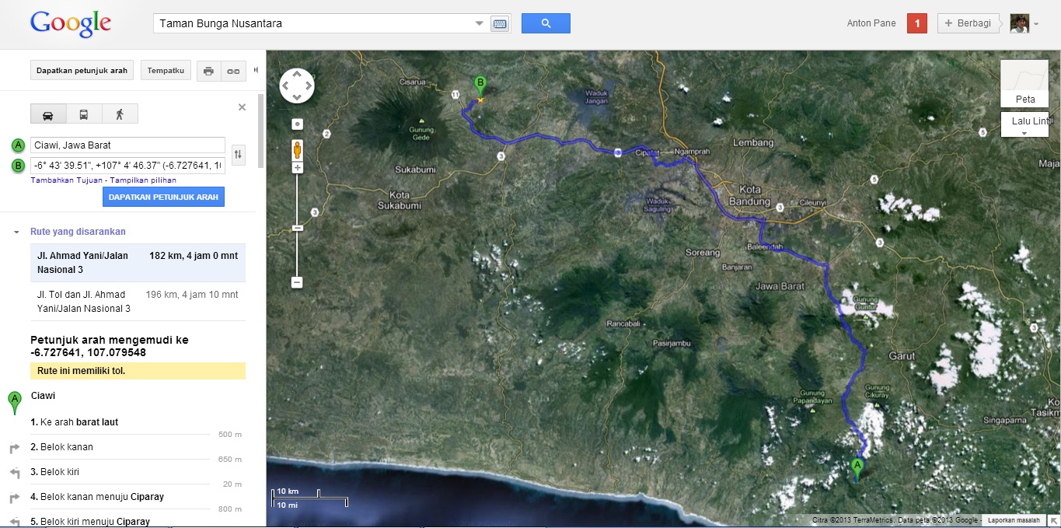Select car driving mode
The width and height of the screenshot is (1061, 528).
[x=47, y=114]
